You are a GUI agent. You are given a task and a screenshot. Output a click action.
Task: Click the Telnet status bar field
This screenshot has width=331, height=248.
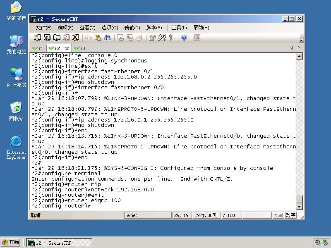148,215
